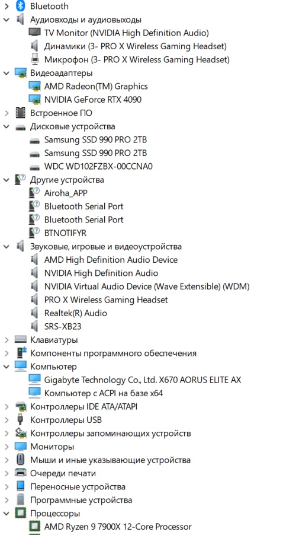This screenshot has height=535, width=283.
Task: Click the Другие устройства unknown-device icon
Action: (x=21, y=180)
